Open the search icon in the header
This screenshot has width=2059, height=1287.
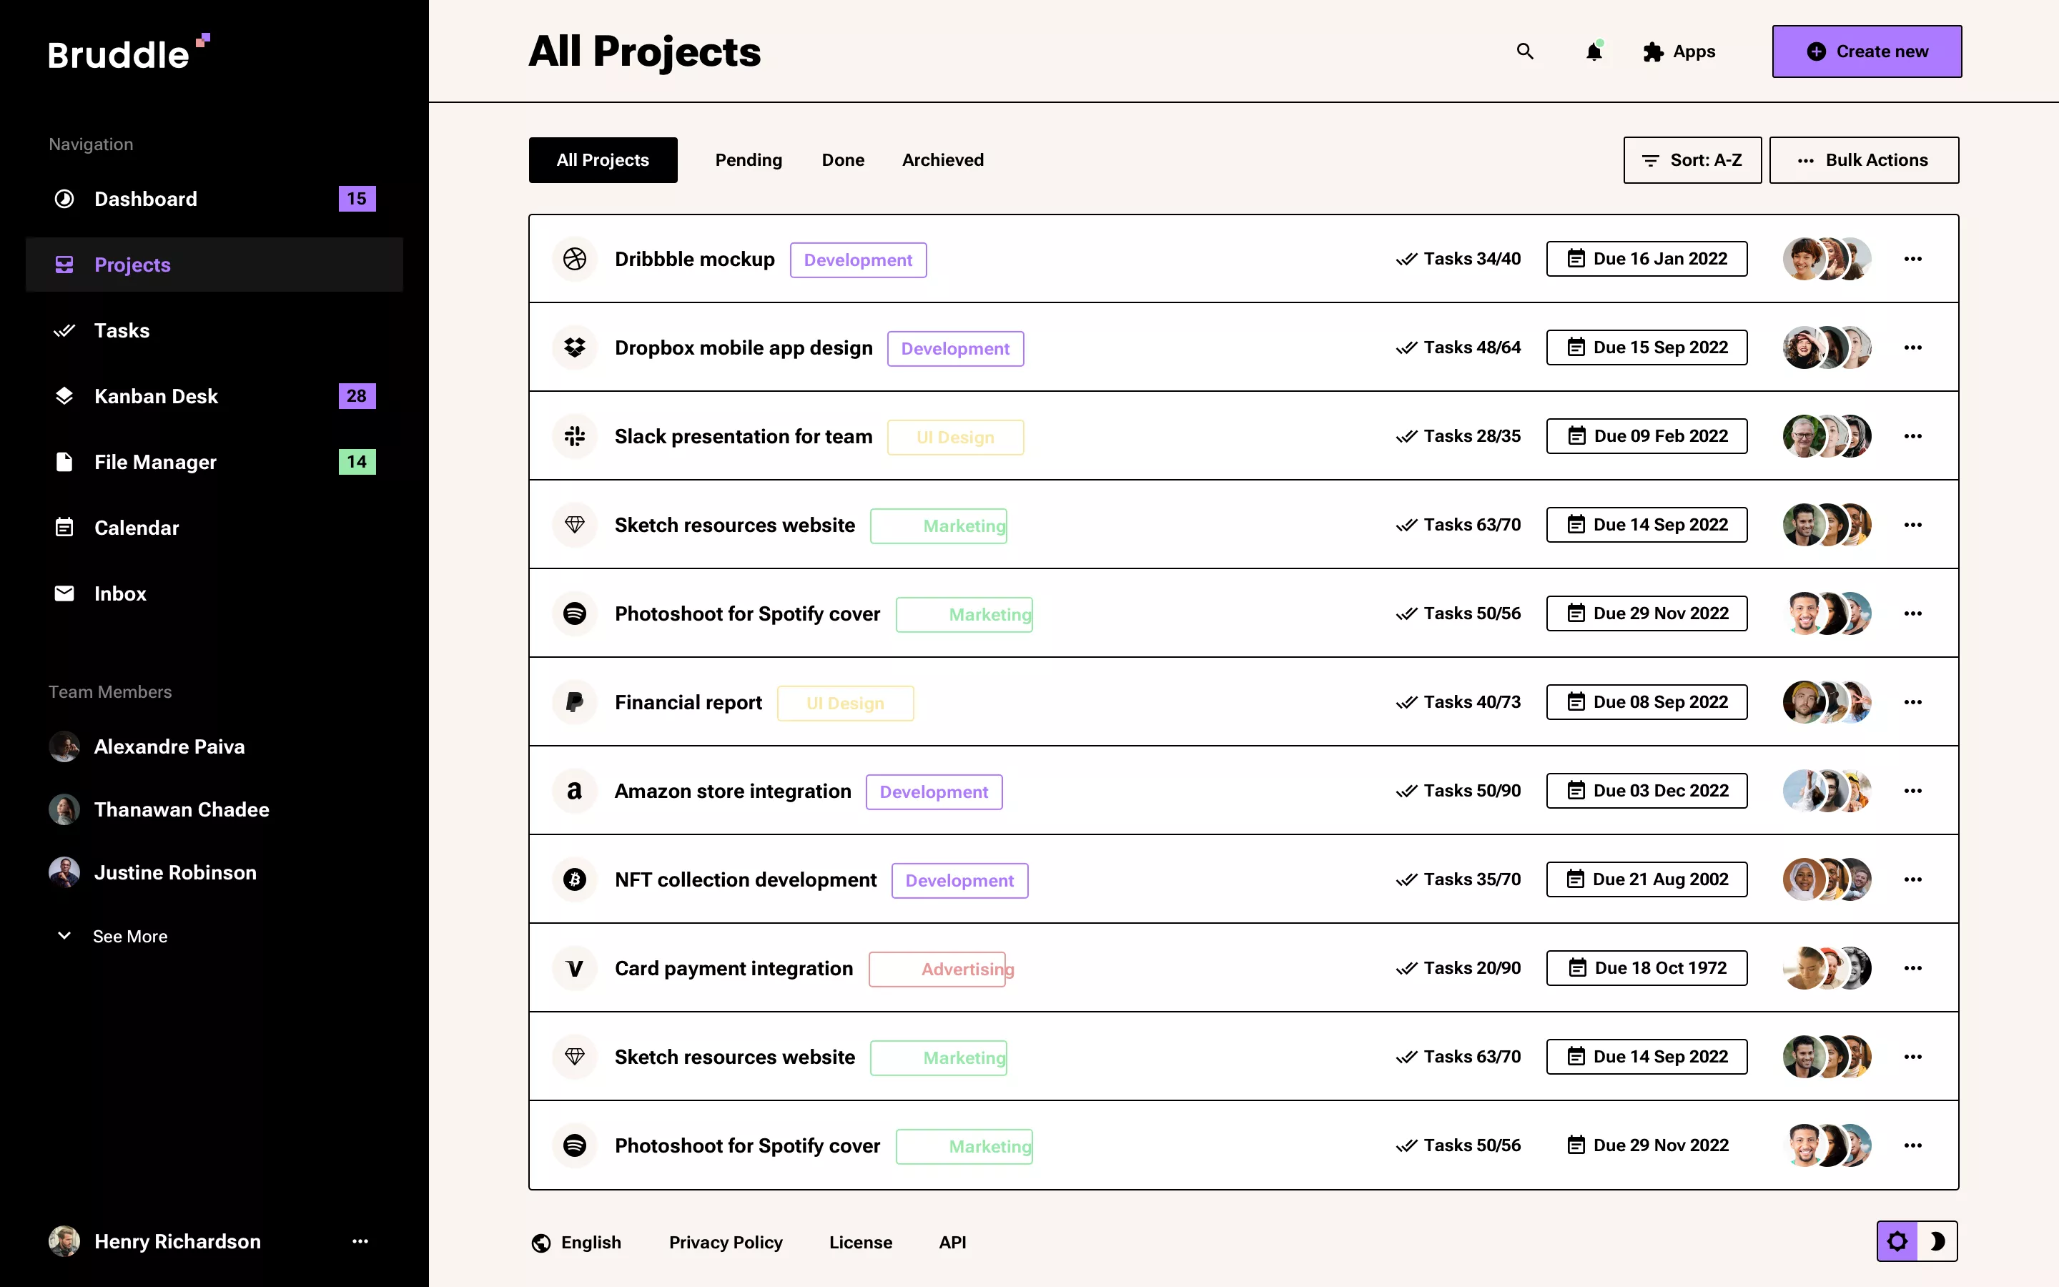1524,51
